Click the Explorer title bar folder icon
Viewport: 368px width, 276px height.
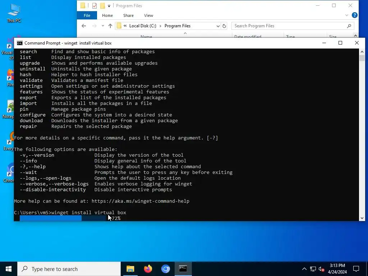[x=83, y=6]
